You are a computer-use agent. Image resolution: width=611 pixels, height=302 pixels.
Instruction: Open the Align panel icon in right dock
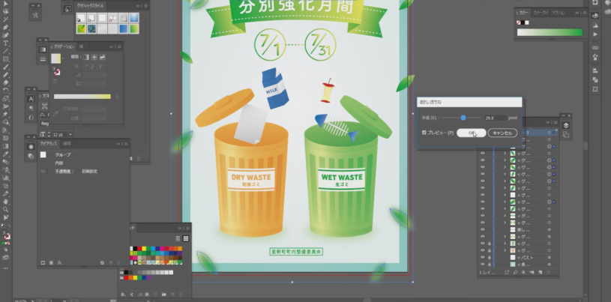(x=595, y=70)
